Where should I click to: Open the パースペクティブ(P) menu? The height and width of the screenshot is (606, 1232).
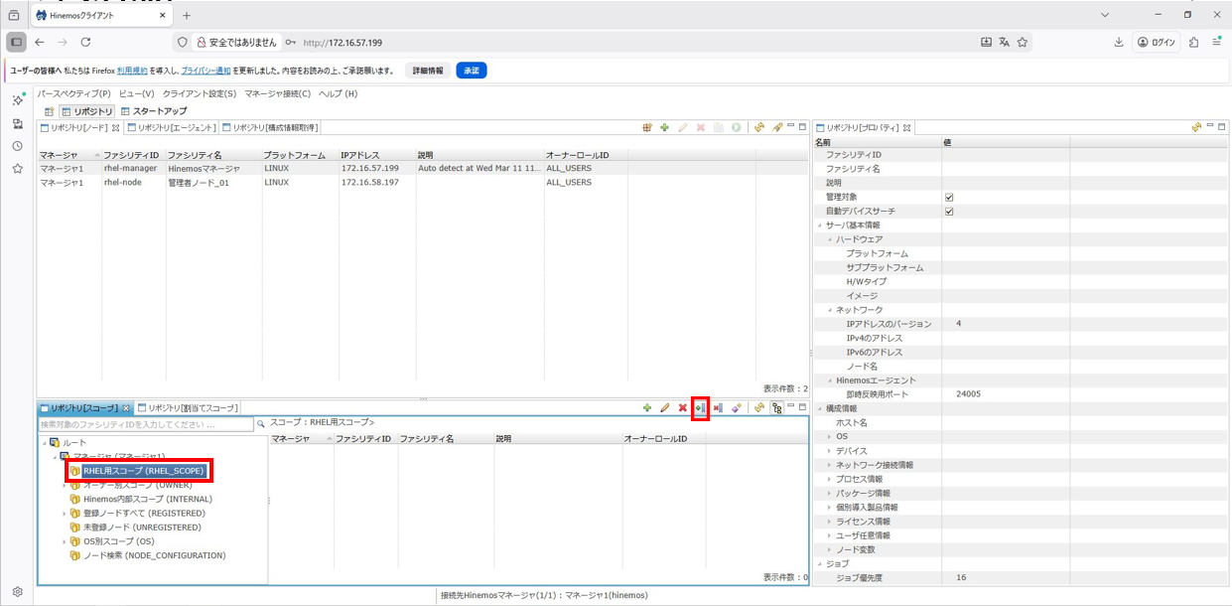point(73,93)
